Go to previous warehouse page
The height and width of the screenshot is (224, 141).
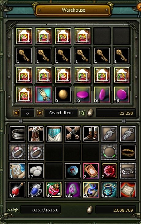(x=16, y=113)
